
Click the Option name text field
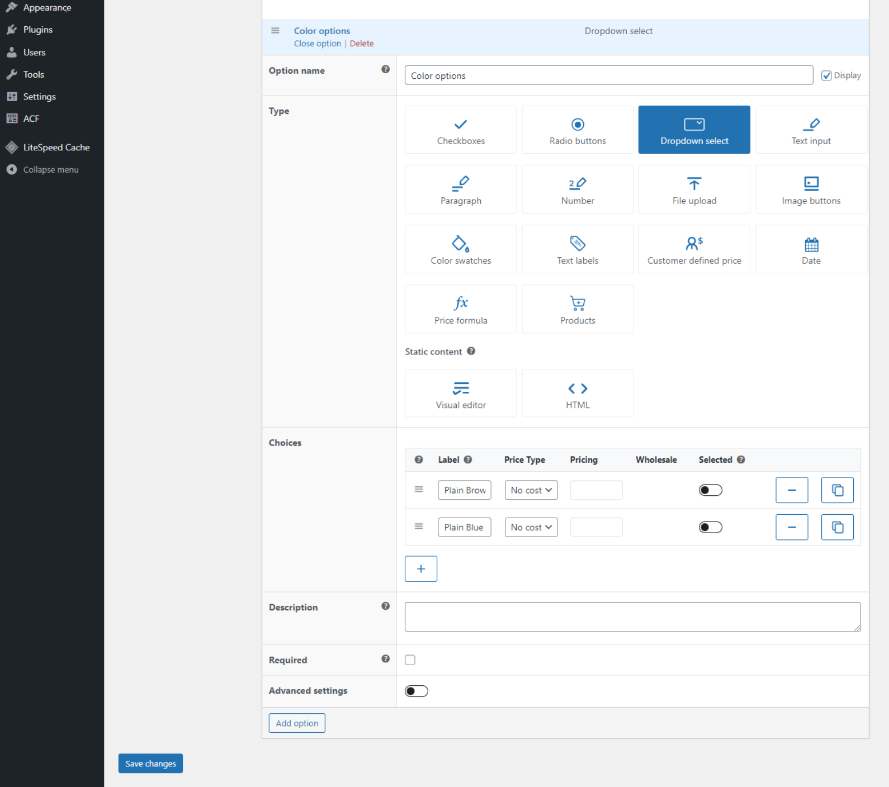(x=609, y=75)
